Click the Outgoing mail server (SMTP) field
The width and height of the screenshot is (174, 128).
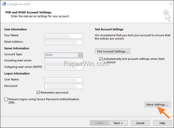(64, 67)
